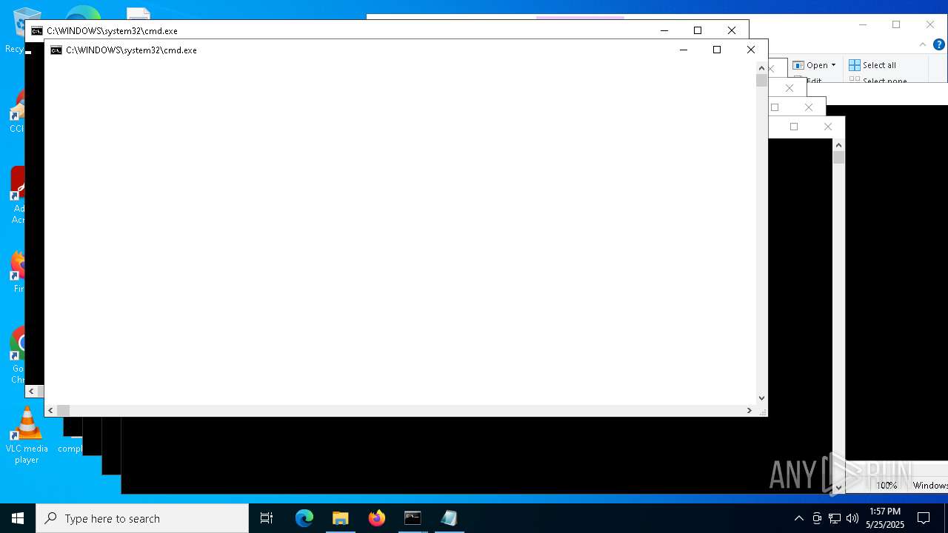Maximize the back cmd.exe window
The image size is (948, 533).
point(698,30)
